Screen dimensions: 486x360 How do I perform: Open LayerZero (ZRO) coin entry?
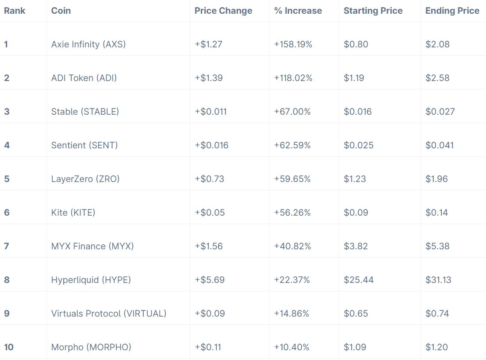[85, 179]
